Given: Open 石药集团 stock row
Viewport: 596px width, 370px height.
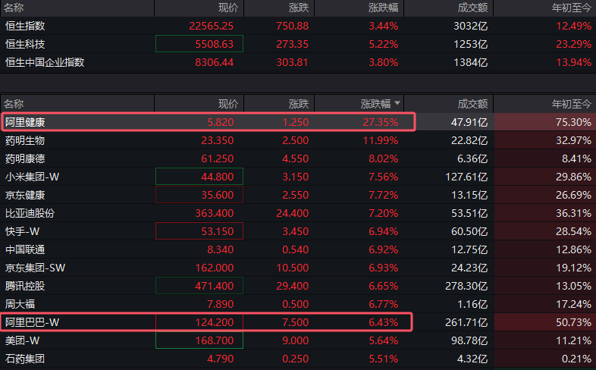Looking at the screenshot, I should [298, 359].
